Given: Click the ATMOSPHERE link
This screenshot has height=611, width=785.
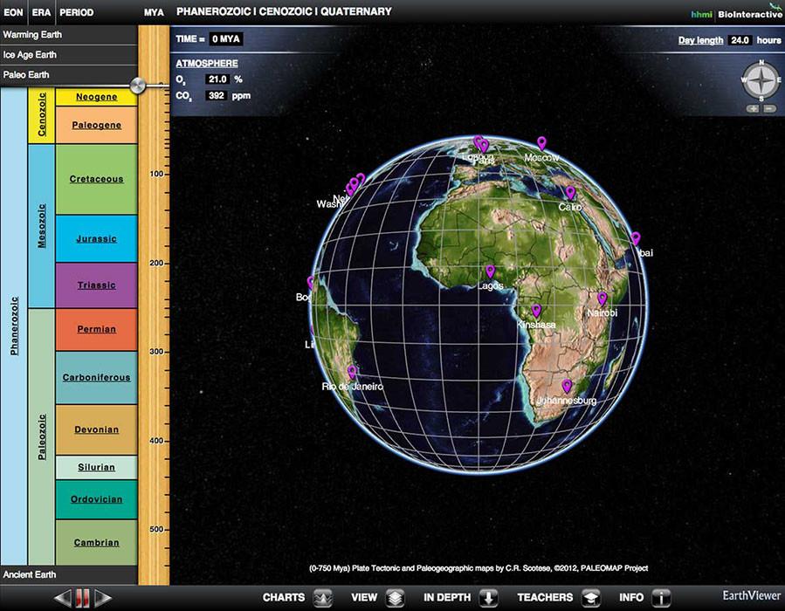Looking at the screenshot, I should 206,64.
